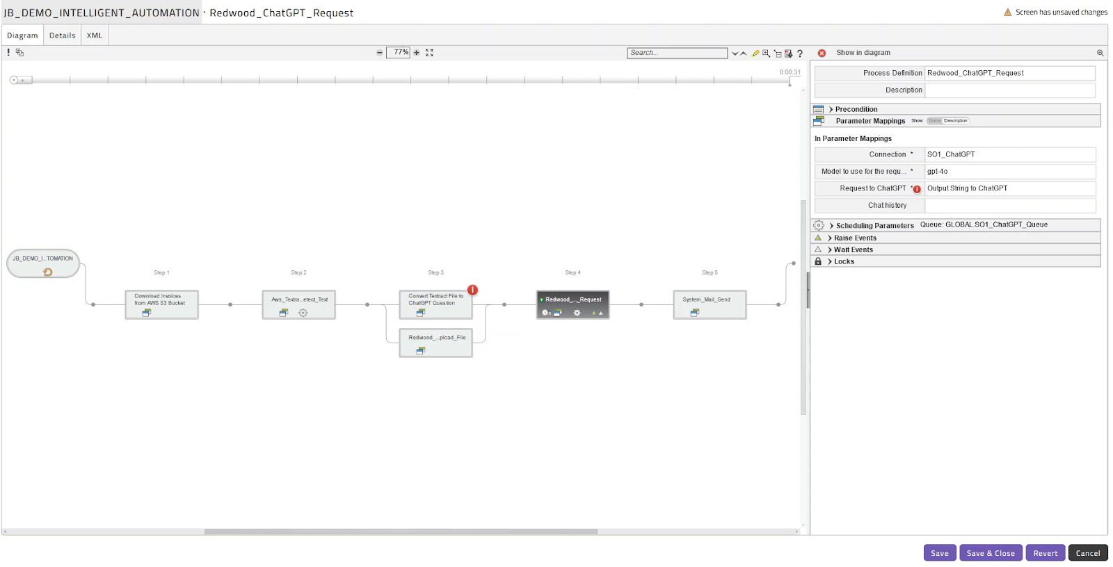
Task: Click the zoom in plus icon
Action: pyautogui.click(x=417, y=53)
